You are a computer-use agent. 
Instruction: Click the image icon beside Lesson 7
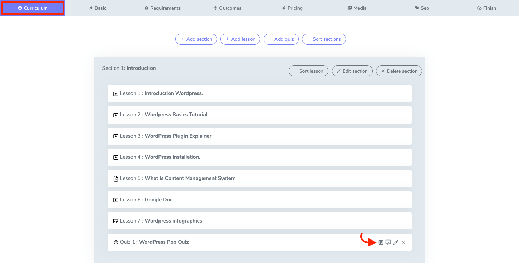pyautogui.click(x=116, y=221)
